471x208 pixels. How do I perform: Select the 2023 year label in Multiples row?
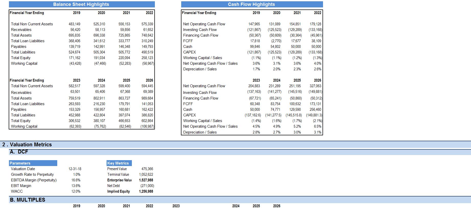(176, 206)
